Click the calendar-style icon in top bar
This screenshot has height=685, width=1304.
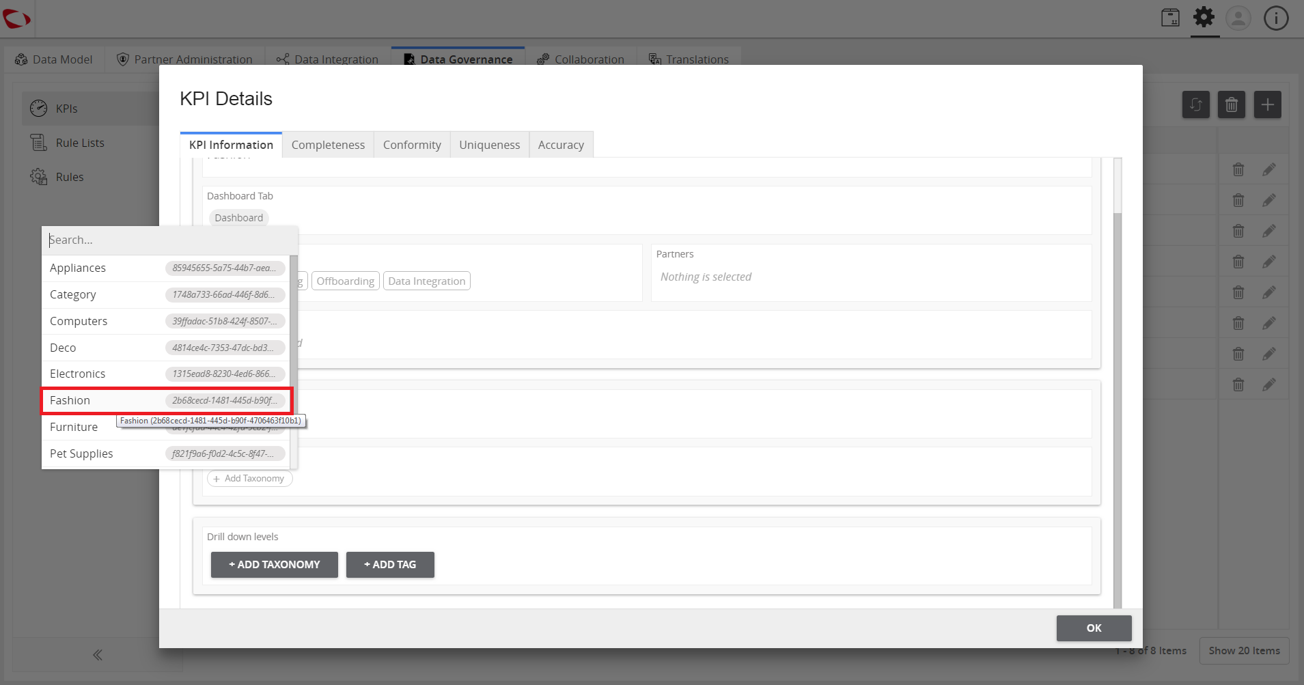click(x=1170, y=18)
